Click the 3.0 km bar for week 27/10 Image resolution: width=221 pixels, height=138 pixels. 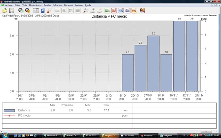(x=153, y=63)
